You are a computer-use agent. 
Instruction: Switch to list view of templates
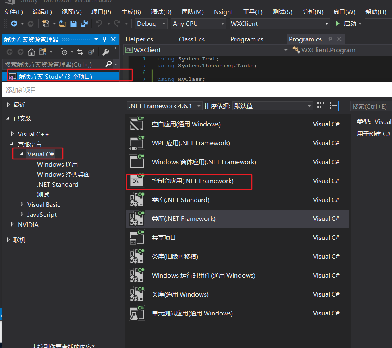333,106
